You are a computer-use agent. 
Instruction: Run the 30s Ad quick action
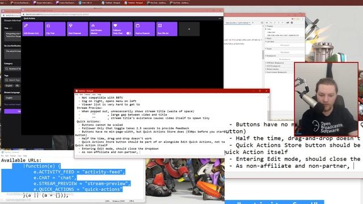167,29
